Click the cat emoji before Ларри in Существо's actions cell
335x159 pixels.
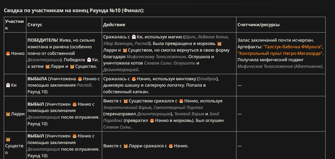[x=125, y=146]
